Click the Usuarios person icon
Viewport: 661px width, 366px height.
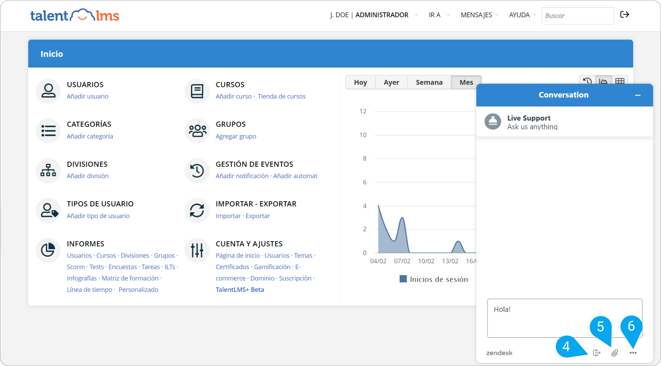click(x=48, y=91)
